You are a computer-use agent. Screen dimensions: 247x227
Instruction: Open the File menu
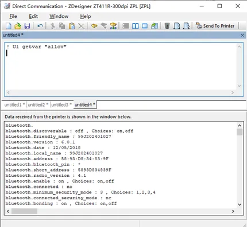point(13,16)
